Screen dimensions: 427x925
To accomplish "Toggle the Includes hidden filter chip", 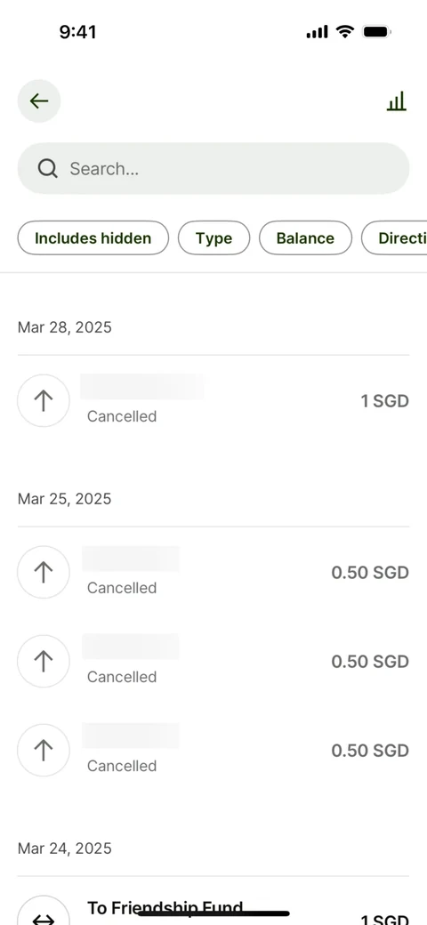I will coord(93,238).
